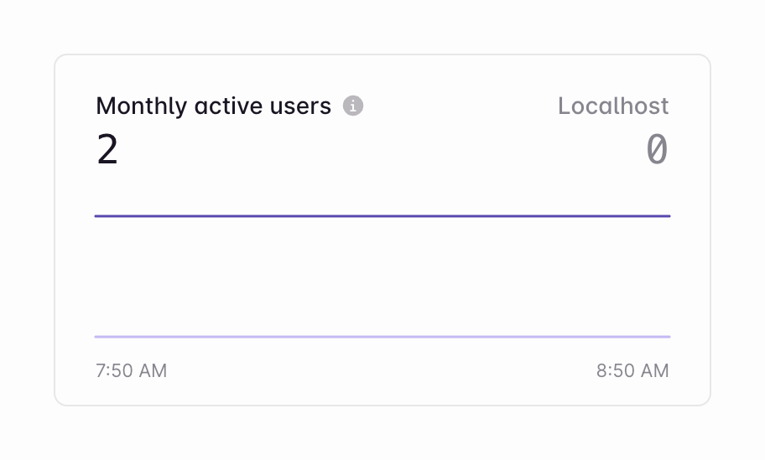Viewport: 765px width, 460px height.
Task: Click the left end of the dark purple line
Action: (x=98, y=216)
